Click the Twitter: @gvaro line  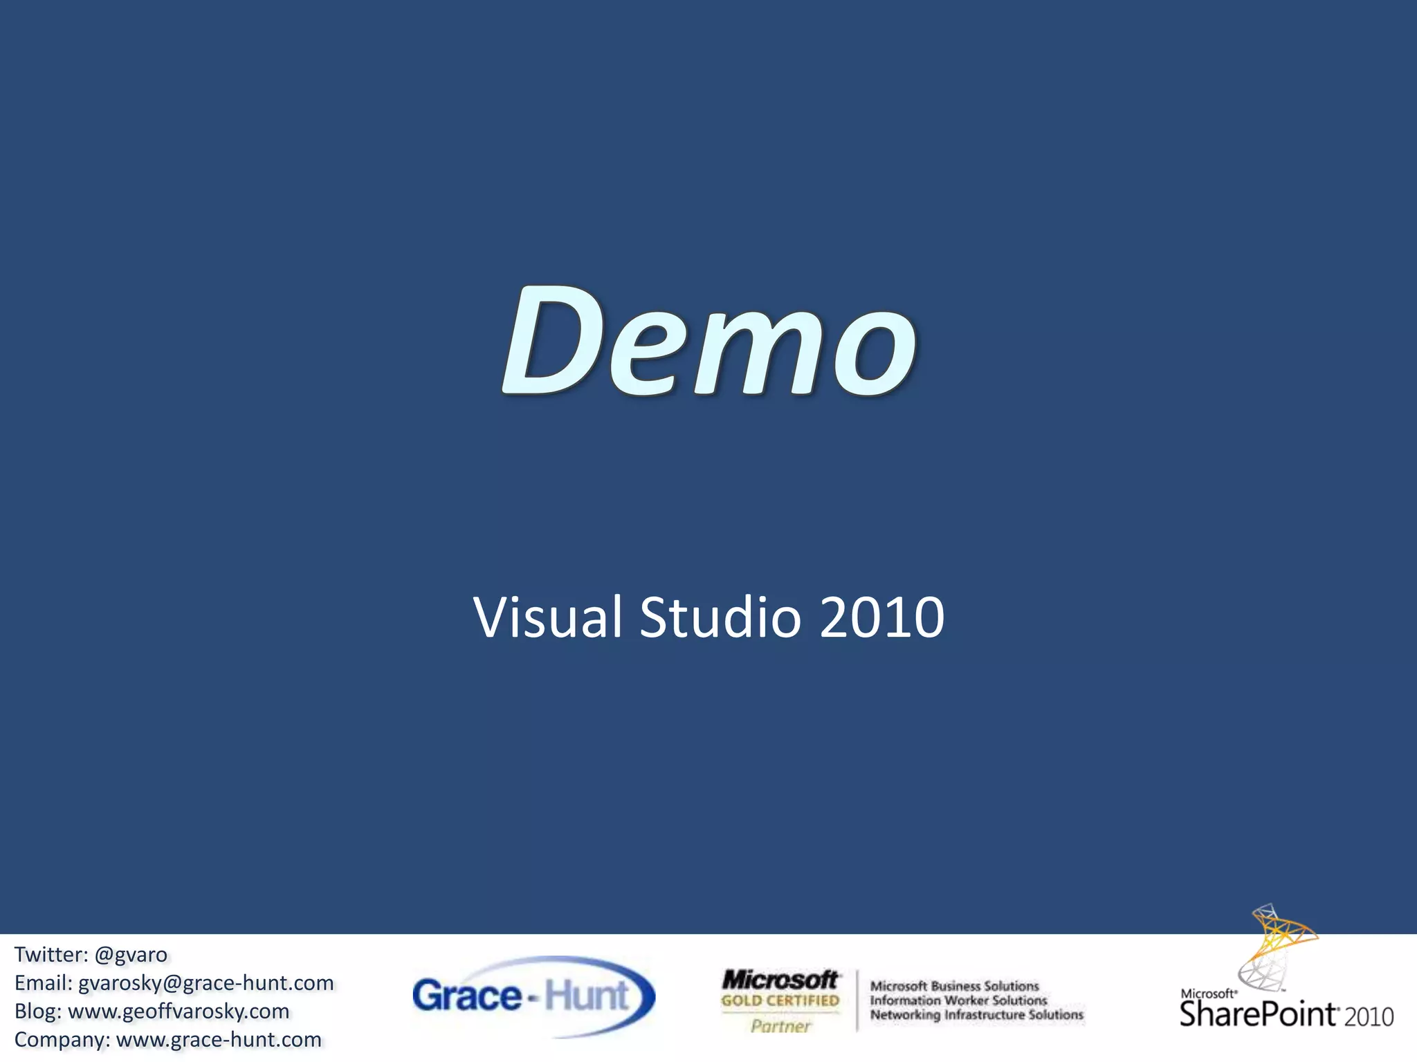[91, 954]
